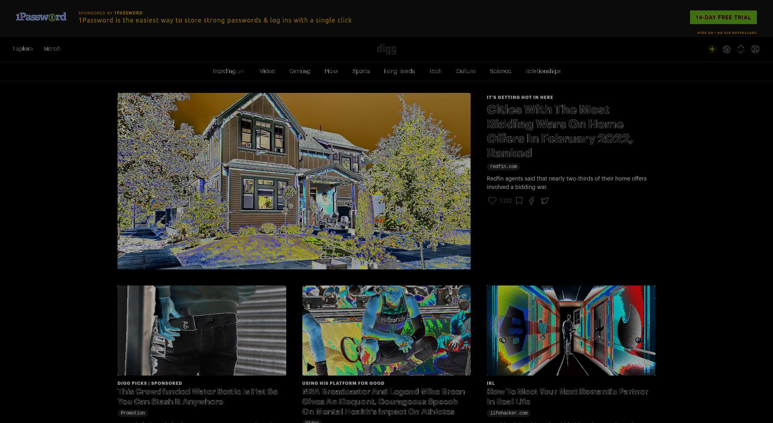
Task: Select the Sports tab
Action: pyautogui.click(x=361, y=71)
